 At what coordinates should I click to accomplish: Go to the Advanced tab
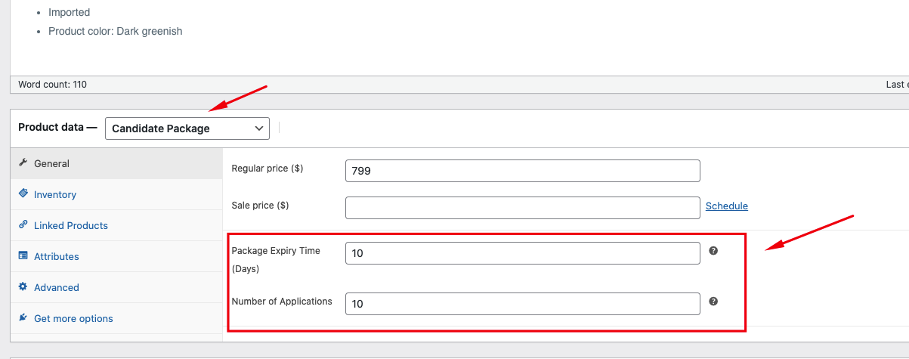57,288
